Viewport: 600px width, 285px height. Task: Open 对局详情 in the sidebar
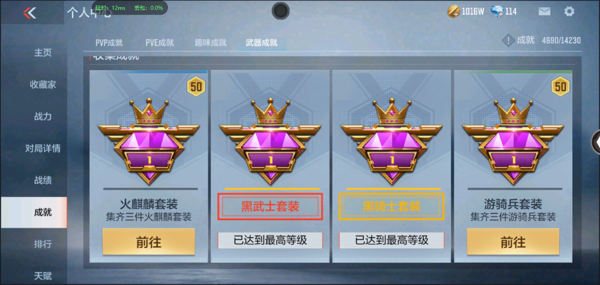(x=43, y=148)
